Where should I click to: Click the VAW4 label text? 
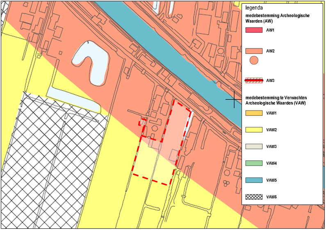271,163
